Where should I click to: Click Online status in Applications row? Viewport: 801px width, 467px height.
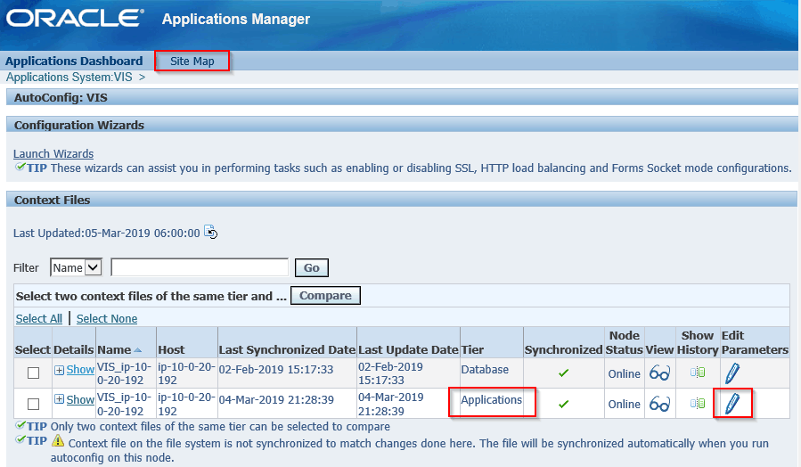pyautogui.click(x=624, y=404)
